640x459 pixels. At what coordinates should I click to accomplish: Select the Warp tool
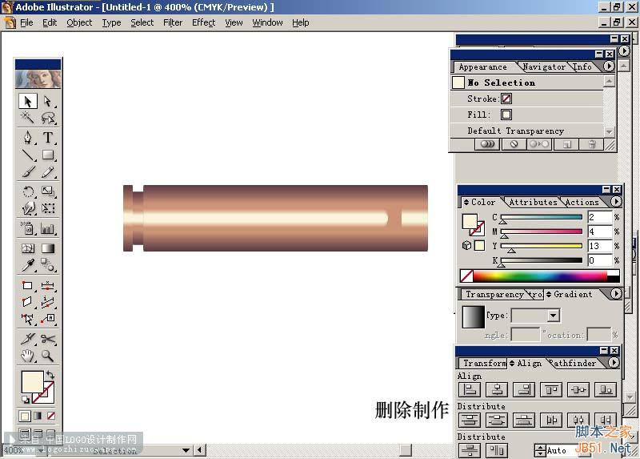[28, 208]
